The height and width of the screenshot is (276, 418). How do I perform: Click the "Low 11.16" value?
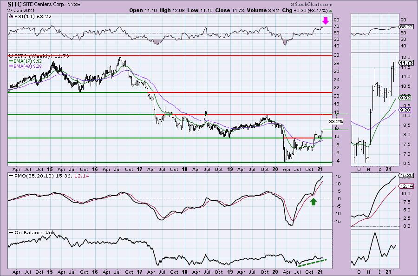[x=200, y=10]
